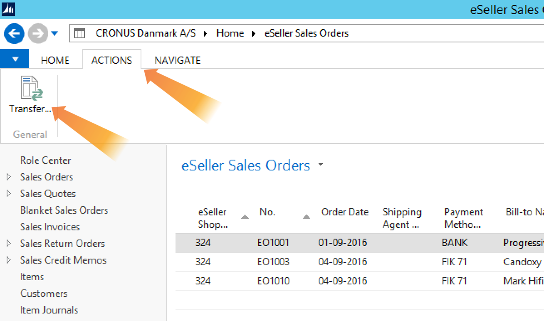Open the Customers list

tap(44, 294)
